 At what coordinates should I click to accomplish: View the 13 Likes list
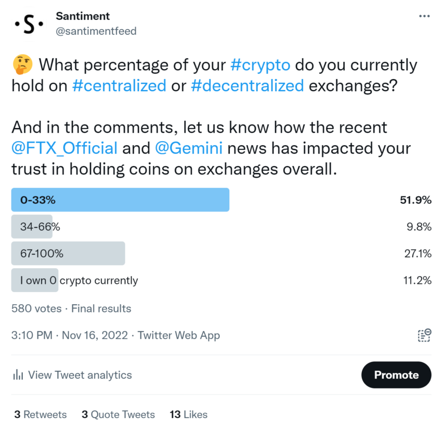pyautogui.click(x=188, y=415)
